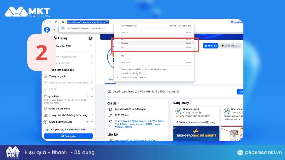
Task: Click the star rating icon in Chi tiết
Action: click(110, 109)
